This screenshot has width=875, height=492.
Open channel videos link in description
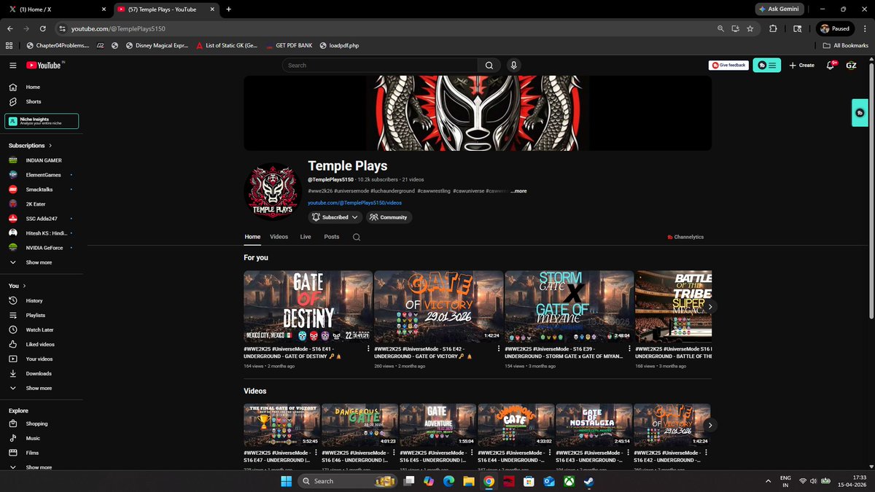click(x=354, y=203)
